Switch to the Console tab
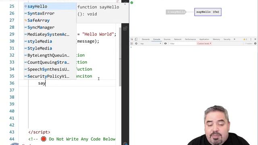Viewport: 258px width, 145px height. pyautogui.click(x=157, y=39)
